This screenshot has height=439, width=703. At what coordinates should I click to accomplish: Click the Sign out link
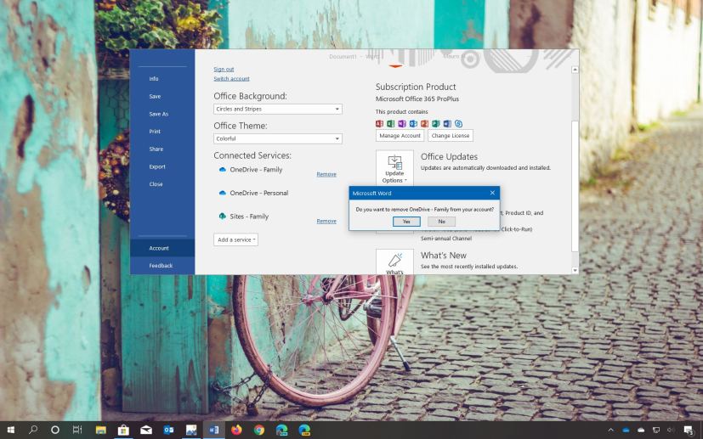pyautogui.click(x=224, y=69)
